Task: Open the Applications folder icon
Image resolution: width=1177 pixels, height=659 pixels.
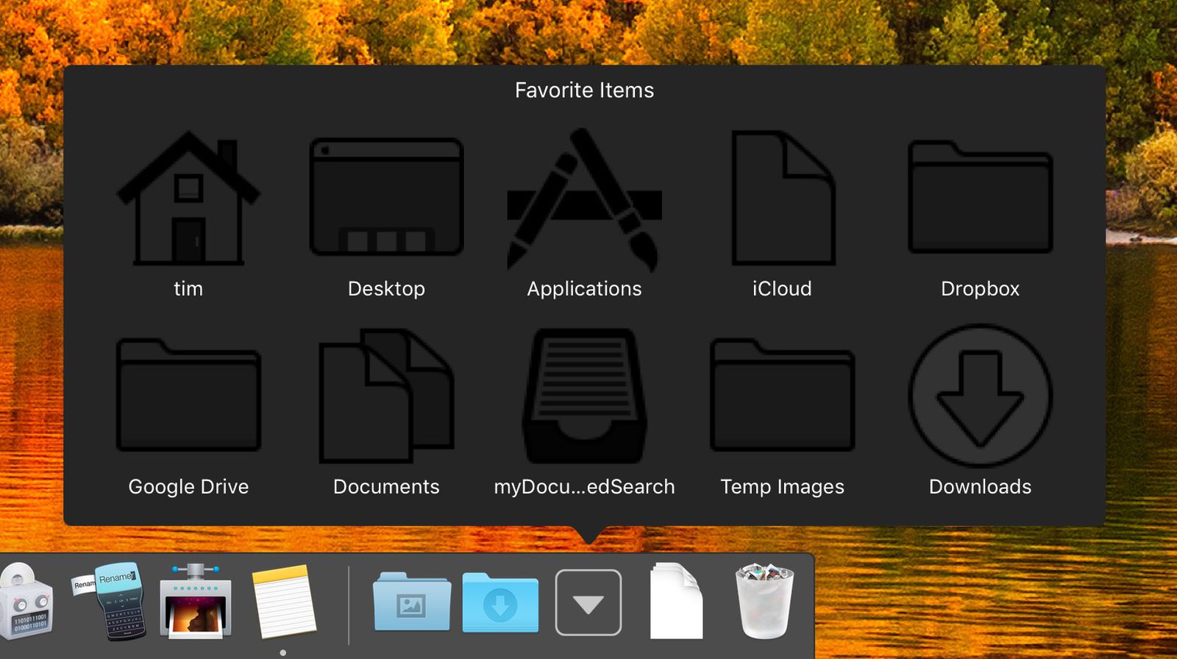Action: [584, 199]
